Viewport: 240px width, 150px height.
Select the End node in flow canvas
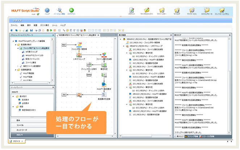tap(64, 94)
